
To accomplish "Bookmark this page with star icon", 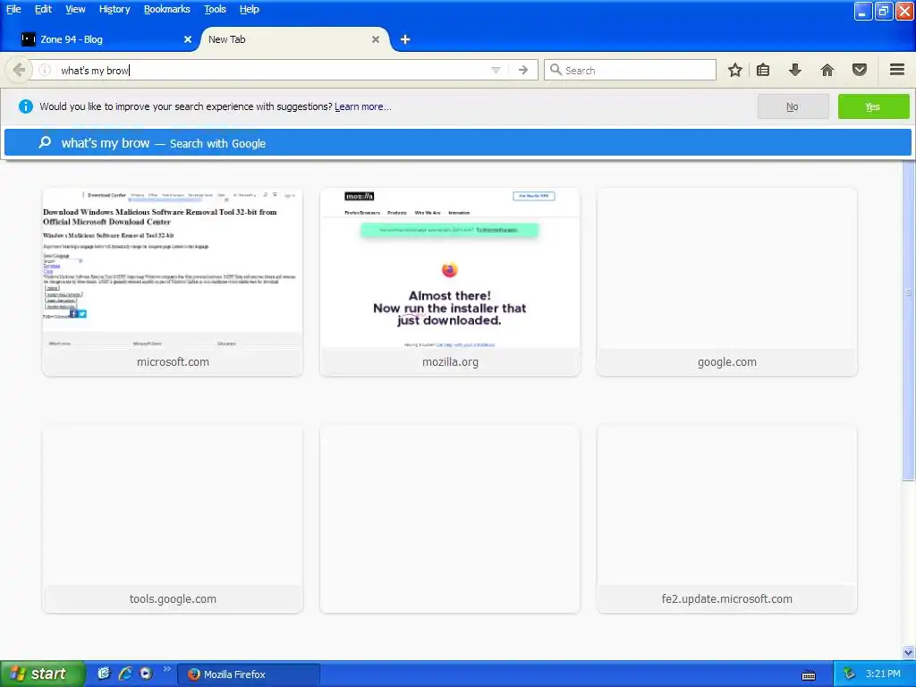I will pos(735,70).
